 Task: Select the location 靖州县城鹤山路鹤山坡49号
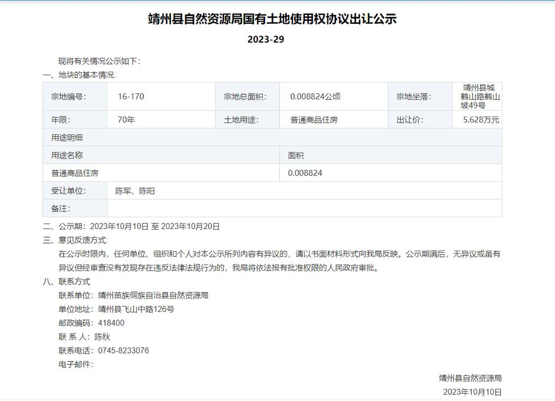(x=480, y=97)
